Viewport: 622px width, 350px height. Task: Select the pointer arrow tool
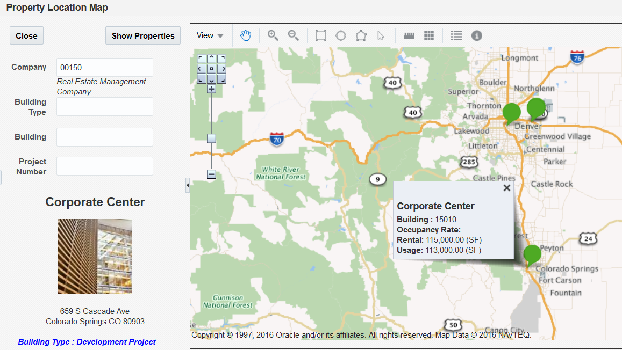[x=381, y=35]
